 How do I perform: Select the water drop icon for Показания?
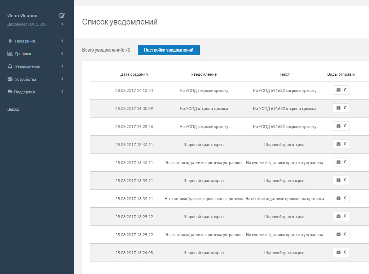coord(10,41)
